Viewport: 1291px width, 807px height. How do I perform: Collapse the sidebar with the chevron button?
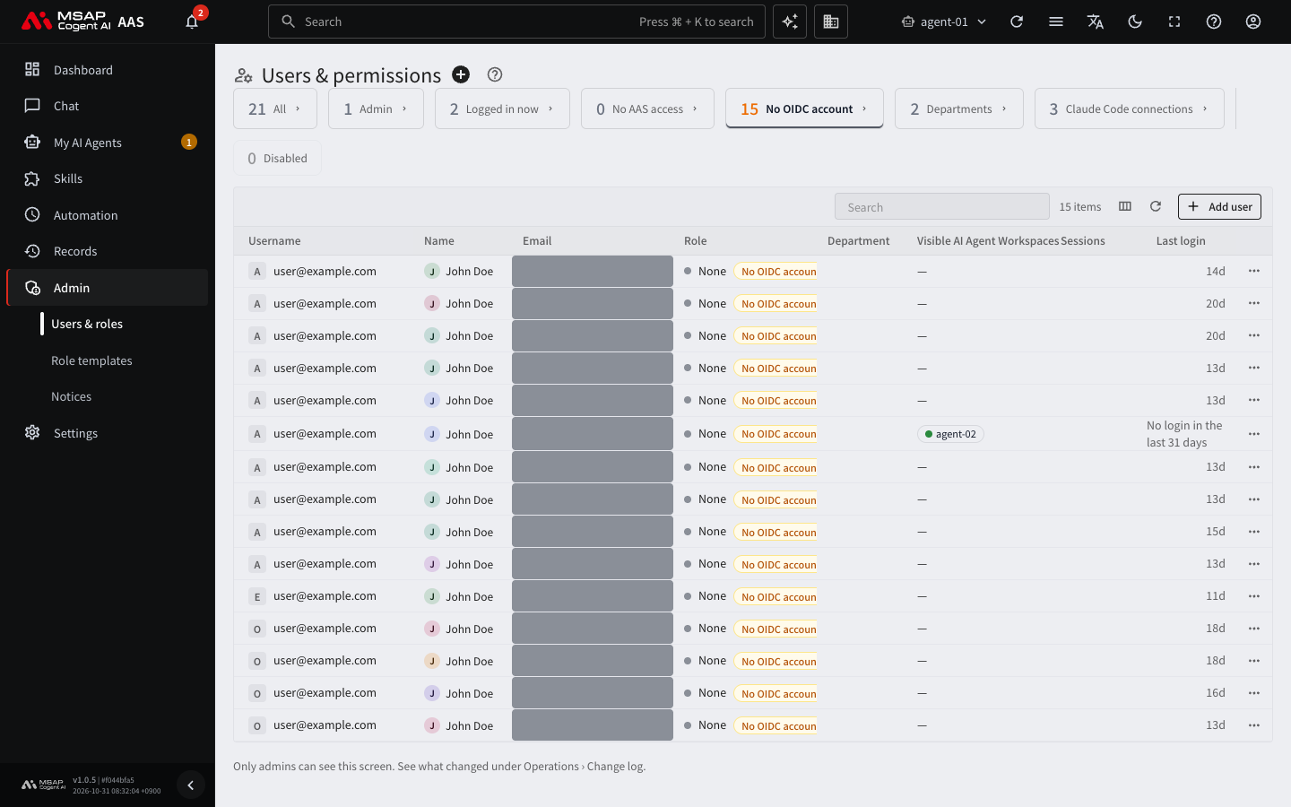[x=190, y=785]
